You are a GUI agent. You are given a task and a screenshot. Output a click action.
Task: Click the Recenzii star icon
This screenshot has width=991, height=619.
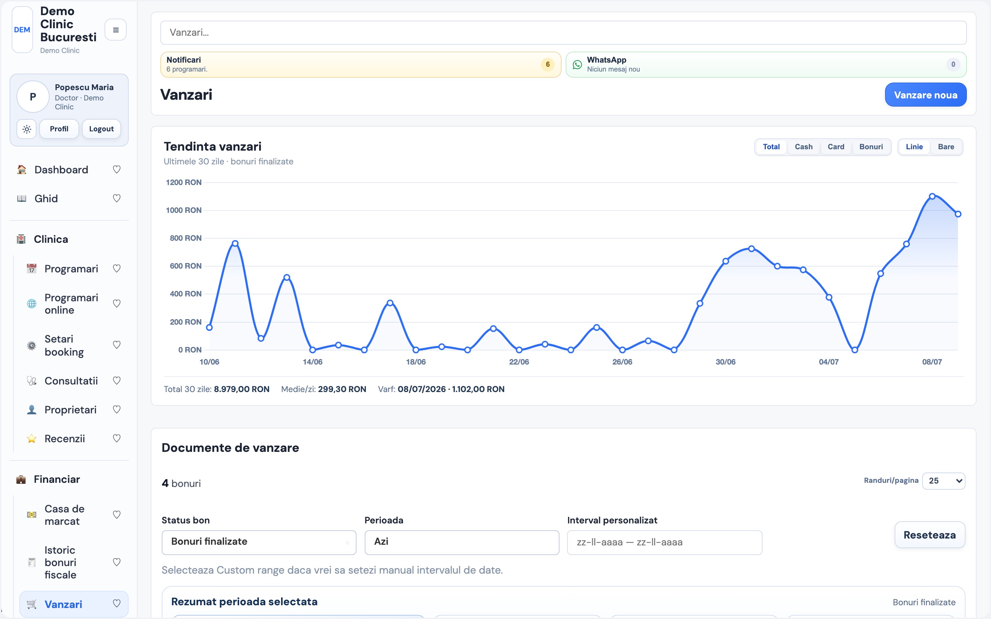click(32, 439)
